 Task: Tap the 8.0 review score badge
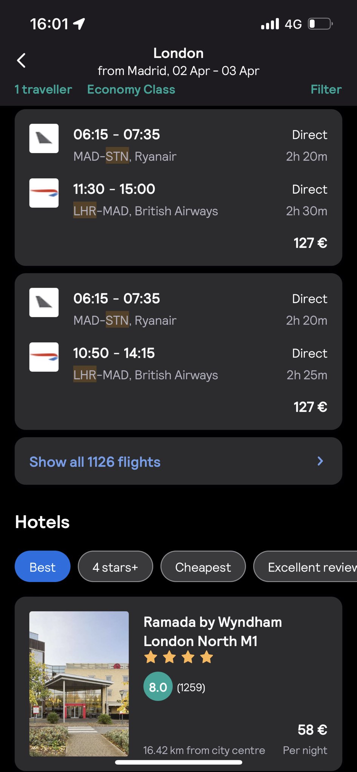pyautogui.click(x=158, y=687)
